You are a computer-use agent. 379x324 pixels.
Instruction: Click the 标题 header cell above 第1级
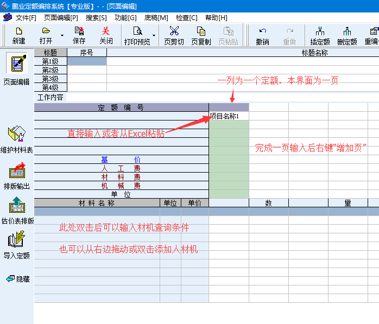pos(50,53)
